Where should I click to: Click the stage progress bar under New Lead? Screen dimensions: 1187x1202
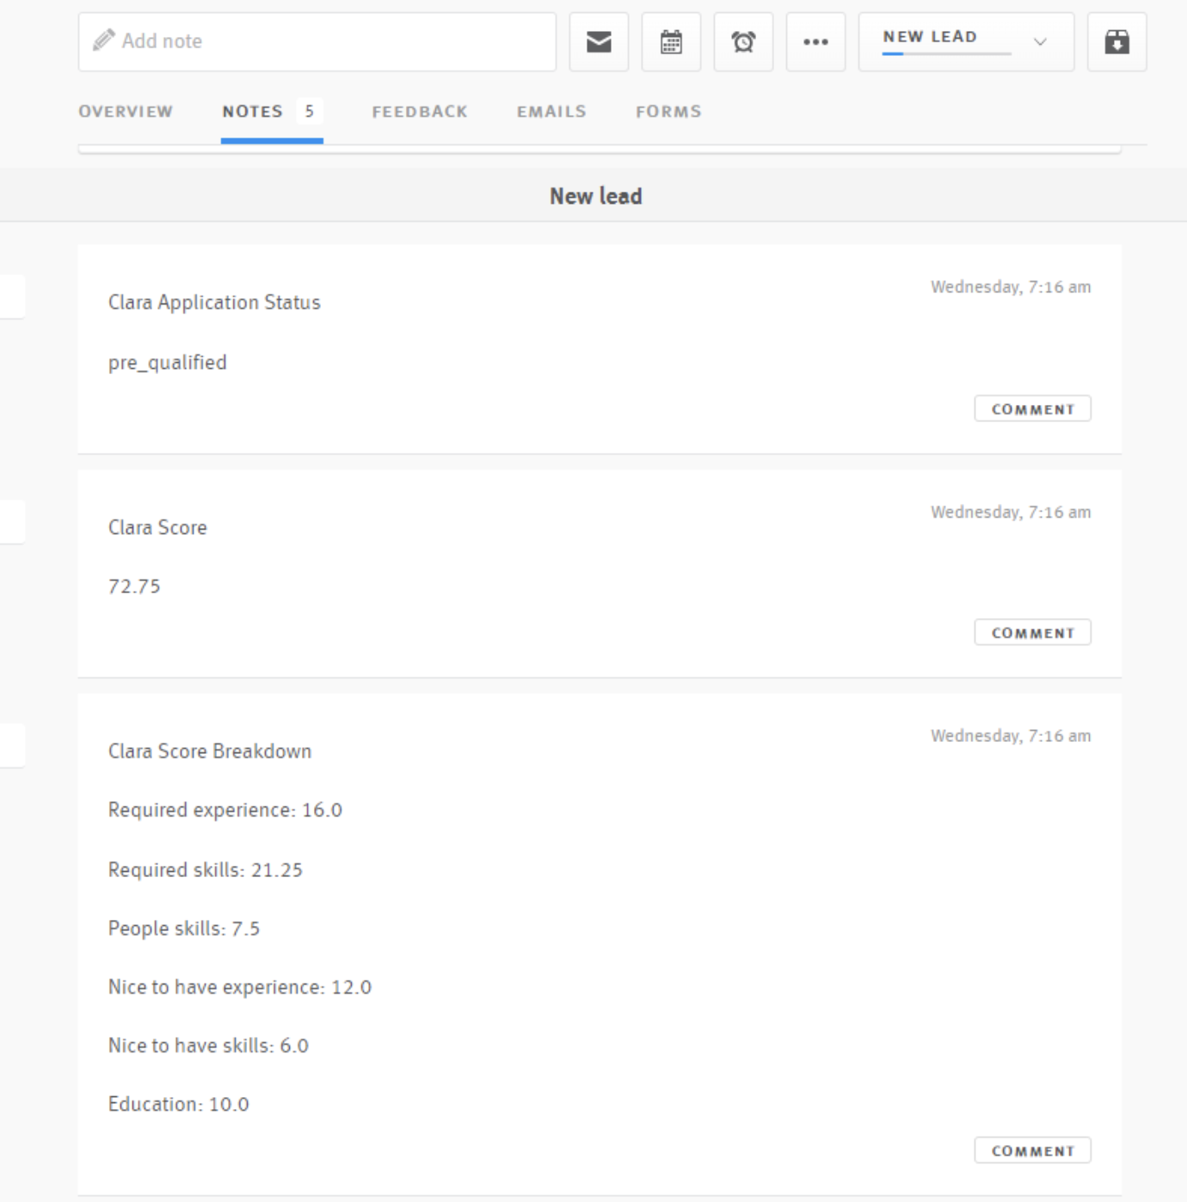tap(946, 54)
